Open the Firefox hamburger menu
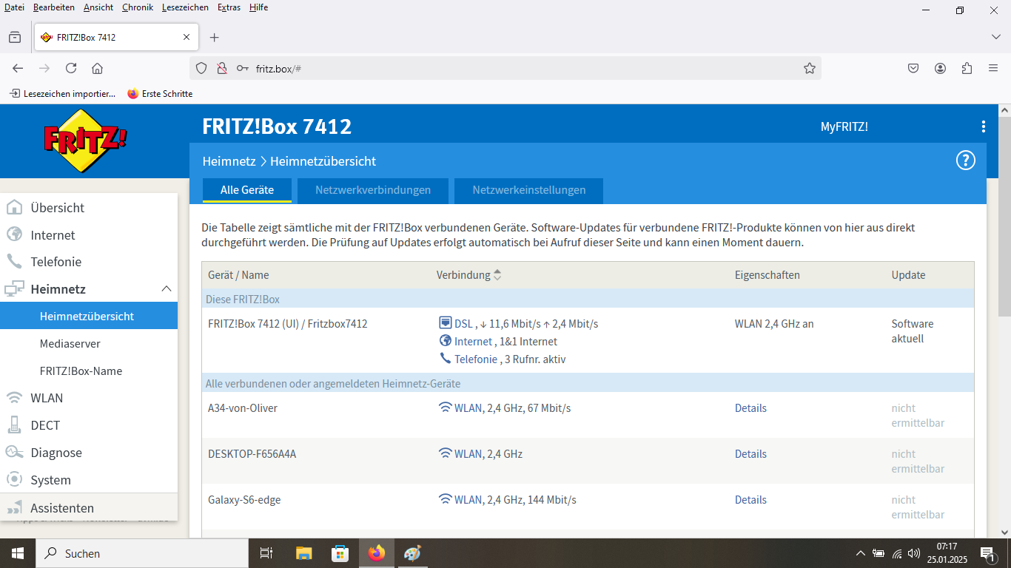Screen dimensions: 1011x568 coord(993,68)
